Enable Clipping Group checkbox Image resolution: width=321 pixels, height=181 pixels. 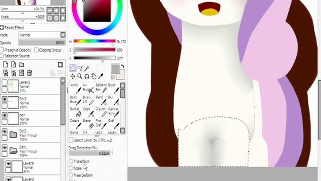click(36, 50)
